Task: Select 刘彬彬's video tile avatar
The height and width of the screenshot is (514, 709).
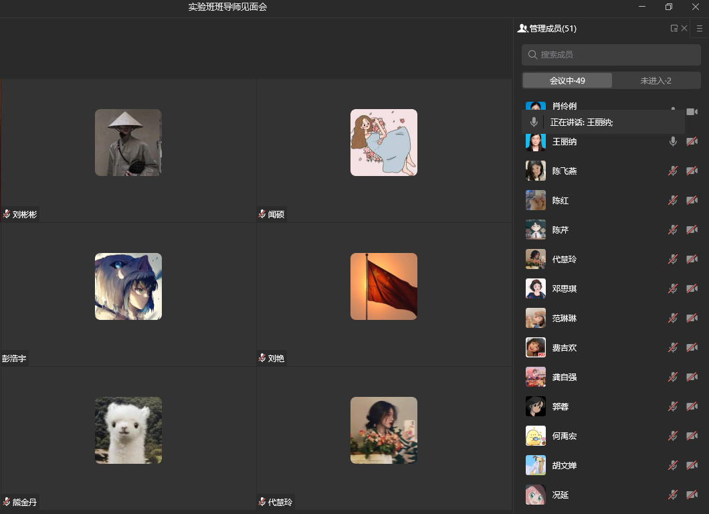Action: point(128,143)
